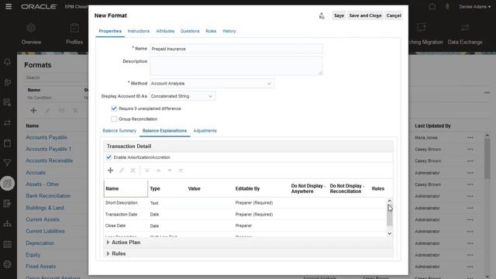496x279 pixels.
Task: Select the Transaction Date row
Action: [x=245, y=215]
